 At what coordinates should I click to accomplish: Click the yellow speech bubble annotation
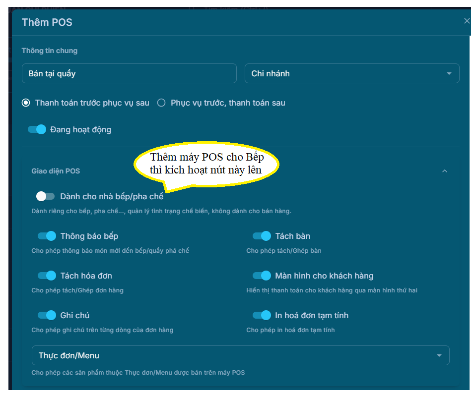(206, 164)
